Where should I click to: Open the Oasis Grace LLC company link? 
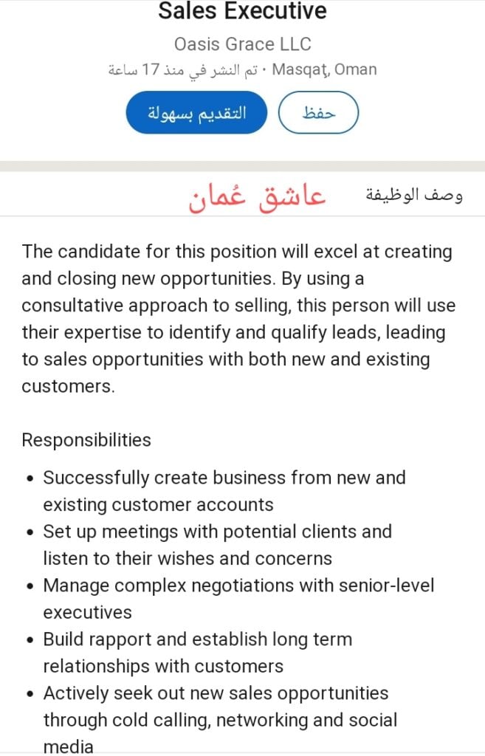(x=242, y=44)
